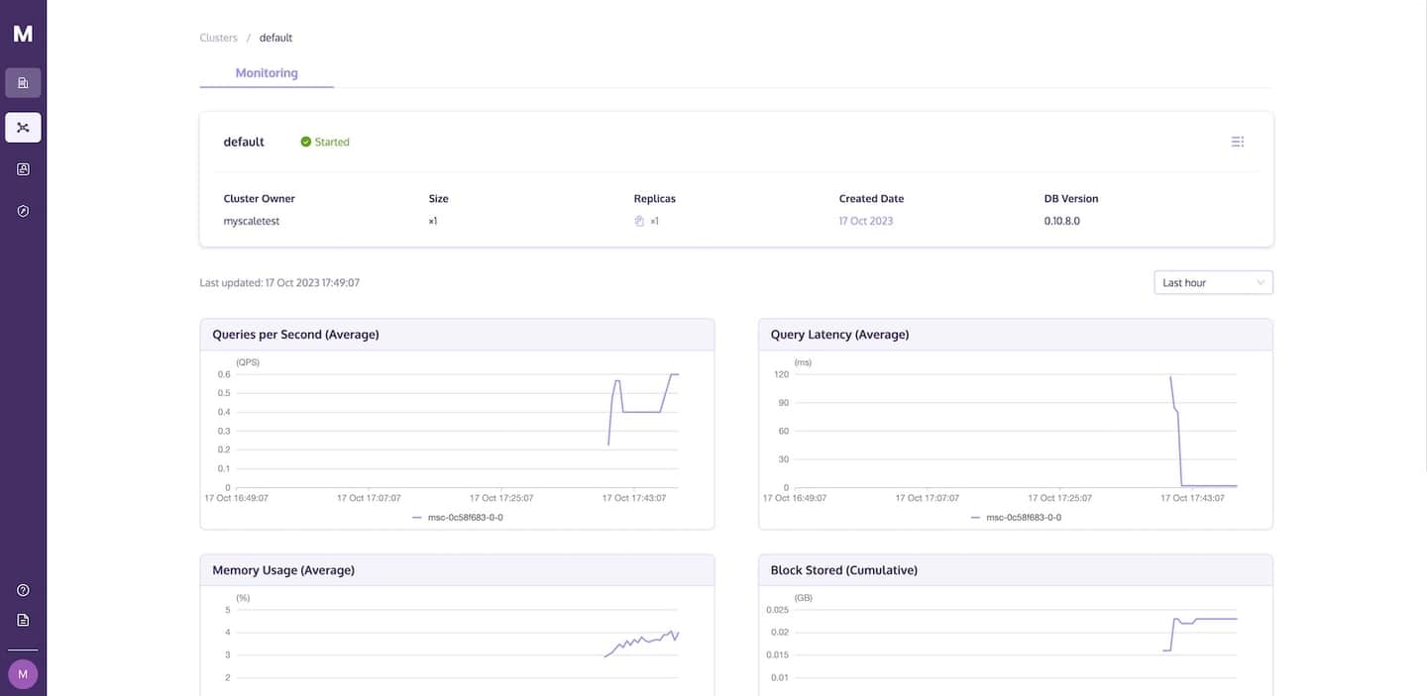
Task: Go to Clusters breadcrumb link
Action: [x=219, y=38]
